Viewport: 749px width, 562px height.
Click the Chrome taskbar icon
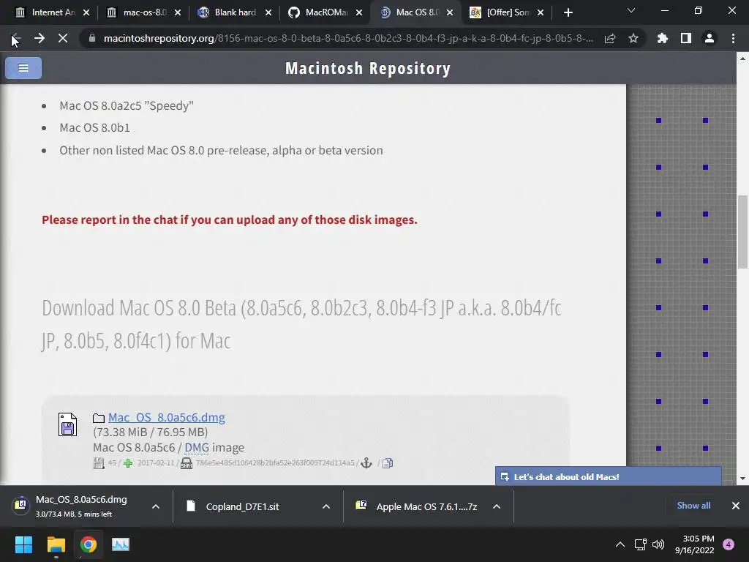coord(89,544)
